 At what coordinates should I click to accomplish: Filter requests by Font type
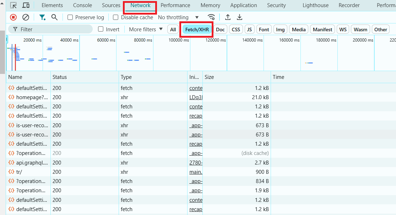pyautogui.click(x=264, y=29)
